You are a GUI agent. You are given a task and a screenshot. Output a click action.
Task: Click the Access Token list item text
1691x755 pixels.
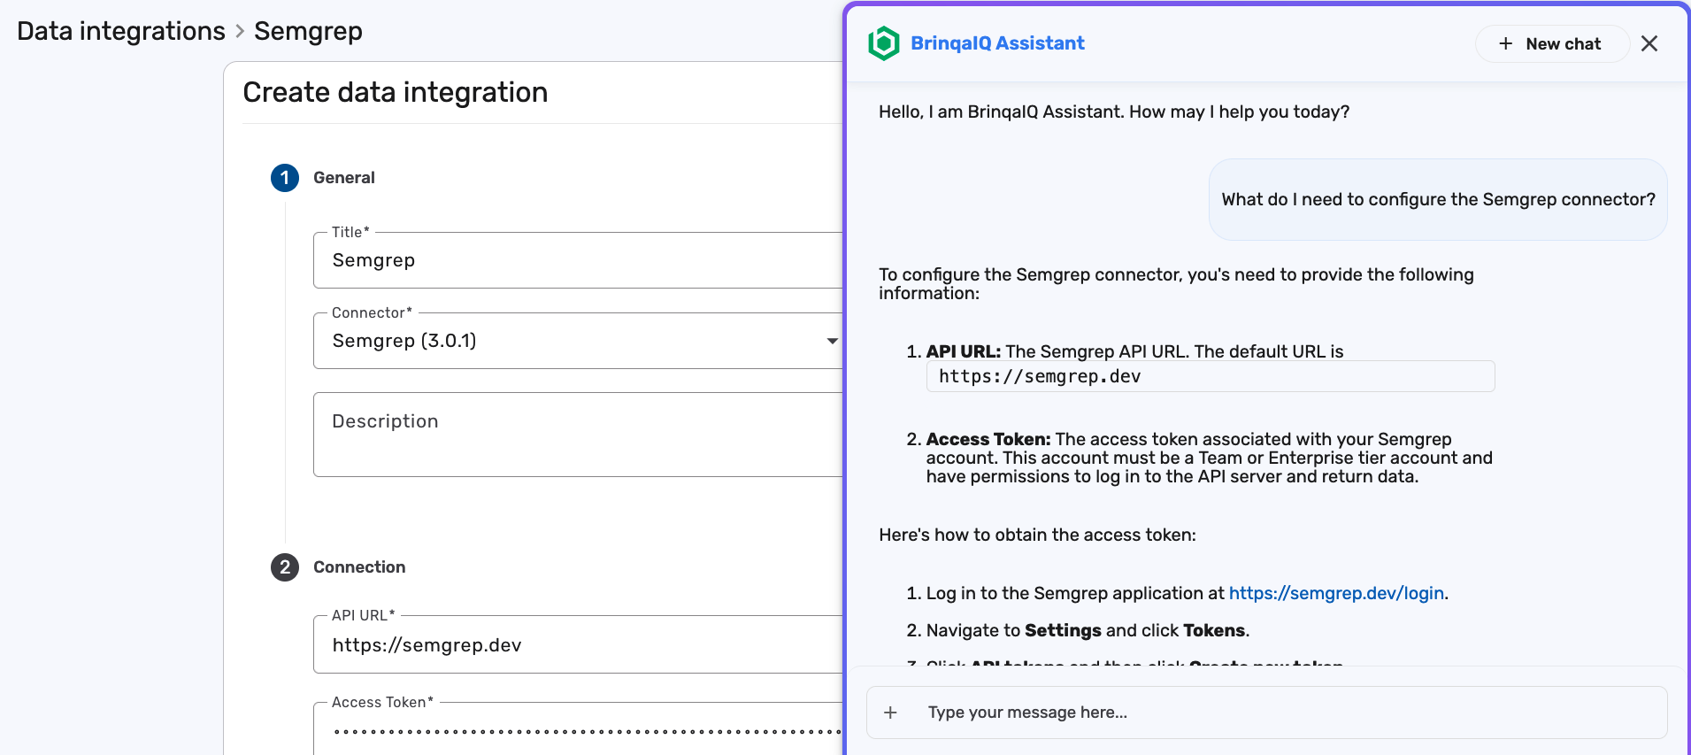[1209, 458]
